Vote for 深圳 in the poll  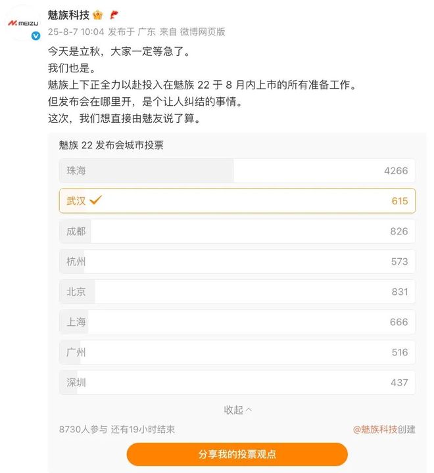pos(237,382)
